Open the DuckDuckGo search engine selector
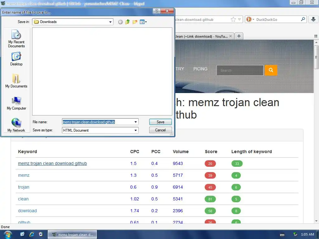 coord(250,20)
